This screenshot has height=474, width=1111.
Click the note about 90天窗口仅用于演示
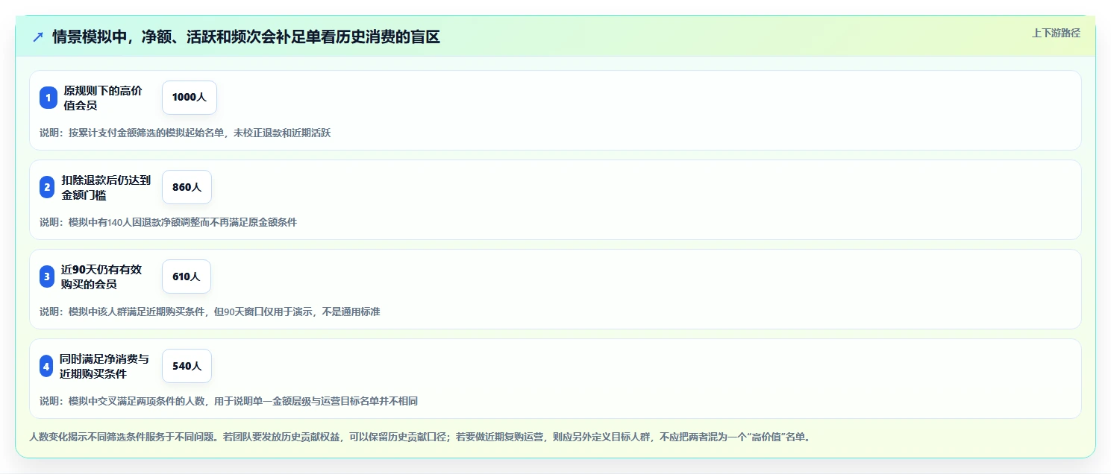[x=210, y=312]
